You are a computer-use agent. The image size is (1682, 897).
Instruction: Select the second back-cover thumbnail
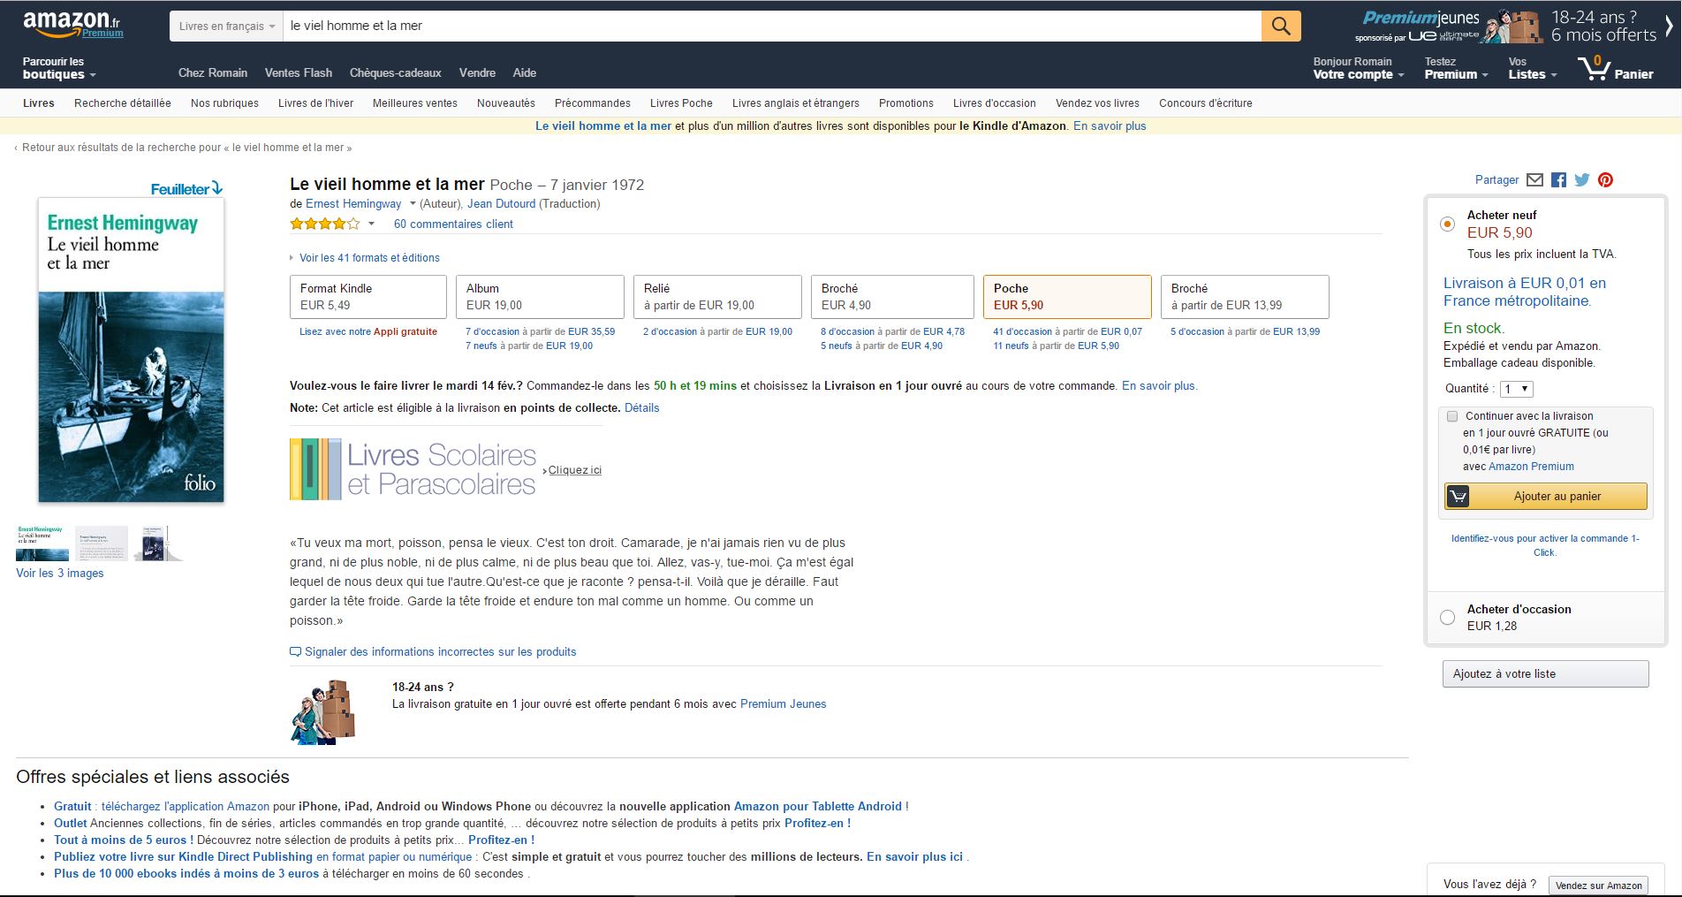[x=102, y=544]
